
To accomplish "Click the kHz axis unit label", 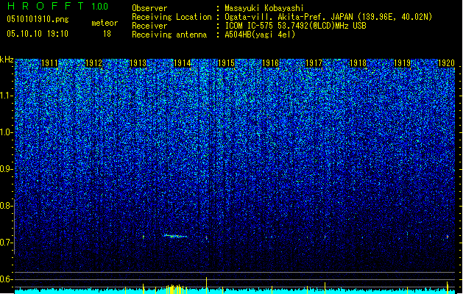I will point(7,60).
